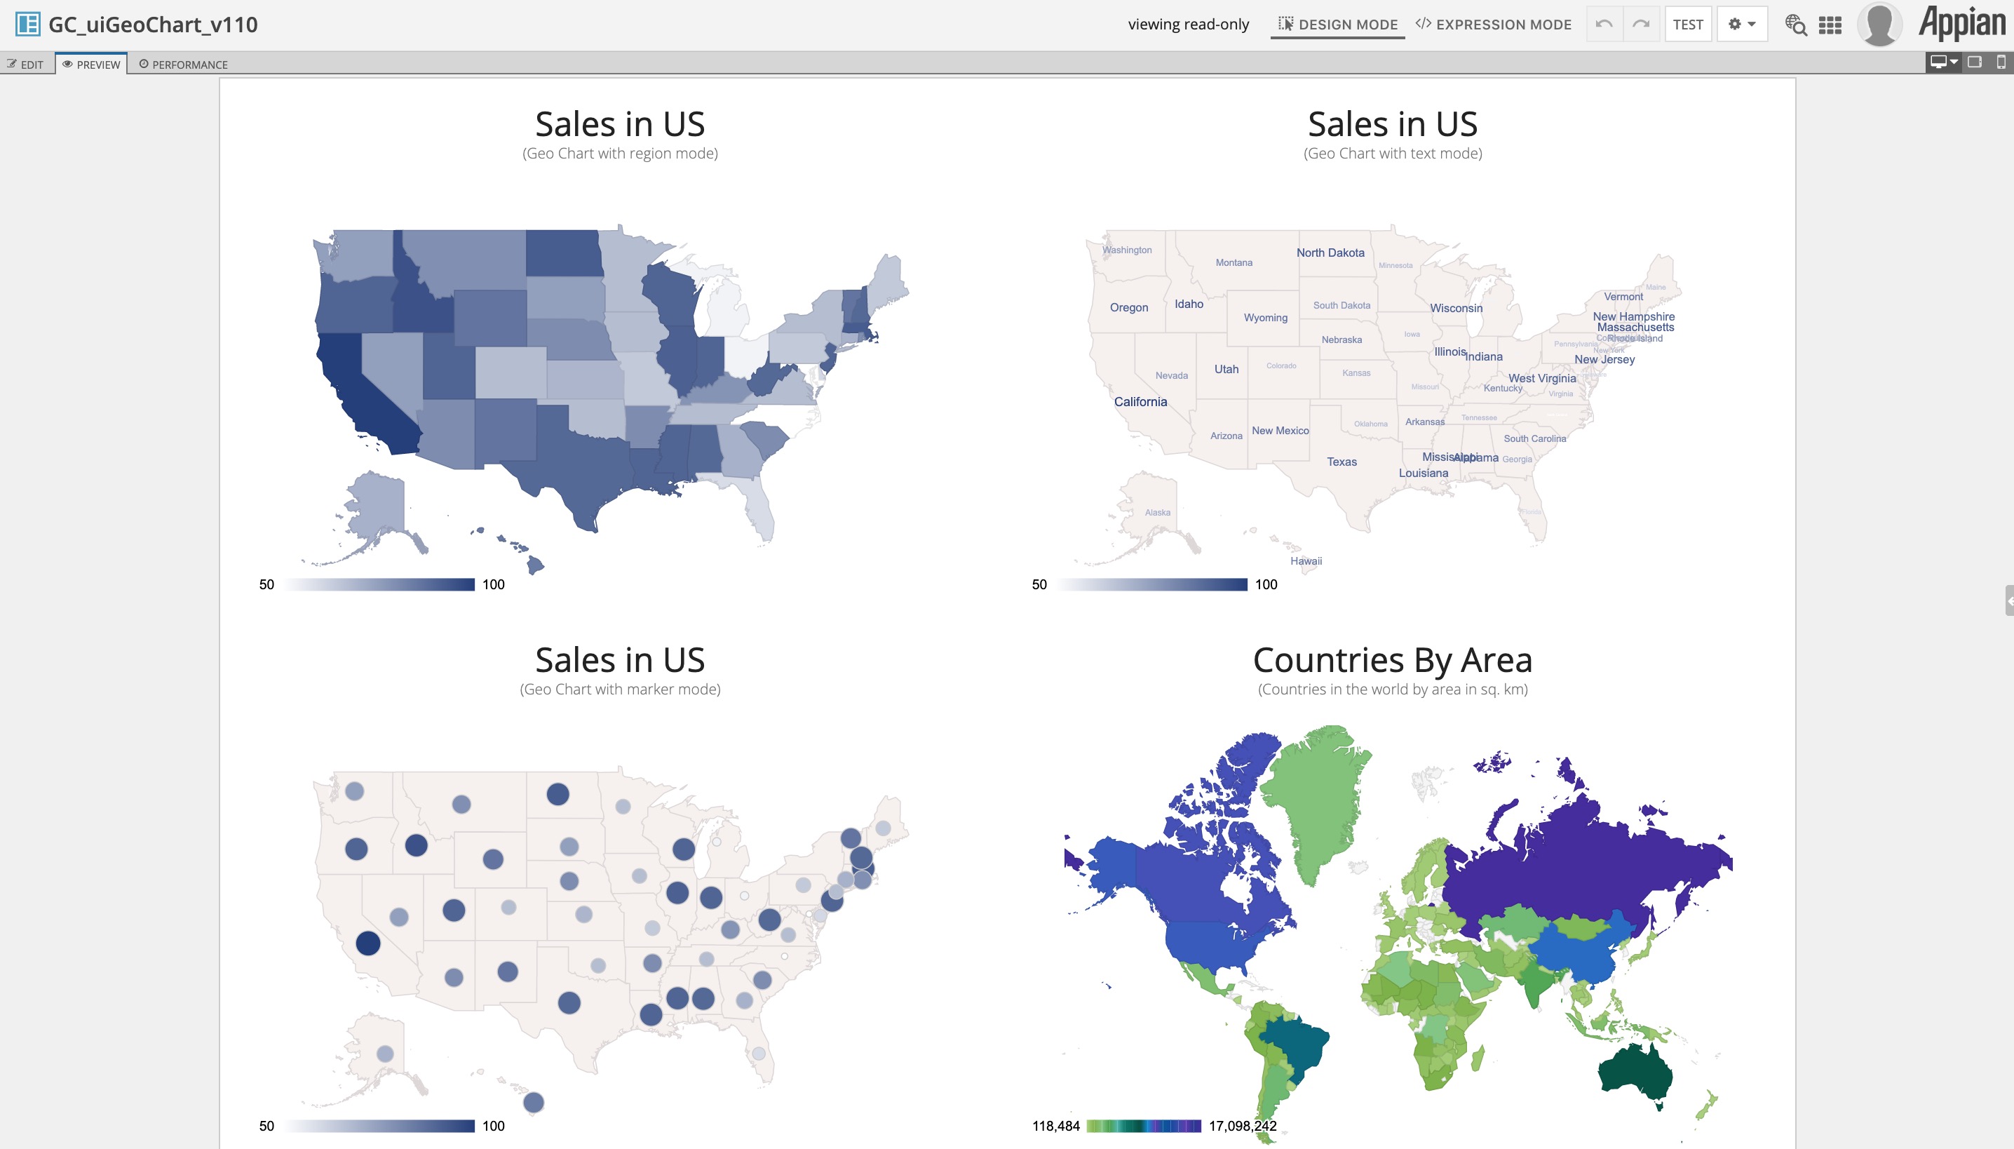Open the desktop view dropdown arrow

tap(1953, 62)
